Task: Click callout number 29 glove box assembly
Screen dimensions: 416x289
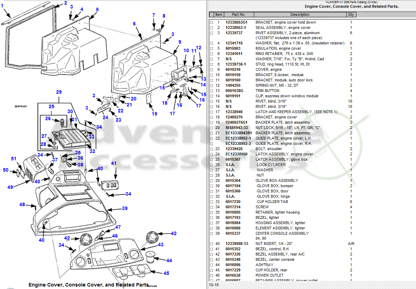Action: coord(59,92)
